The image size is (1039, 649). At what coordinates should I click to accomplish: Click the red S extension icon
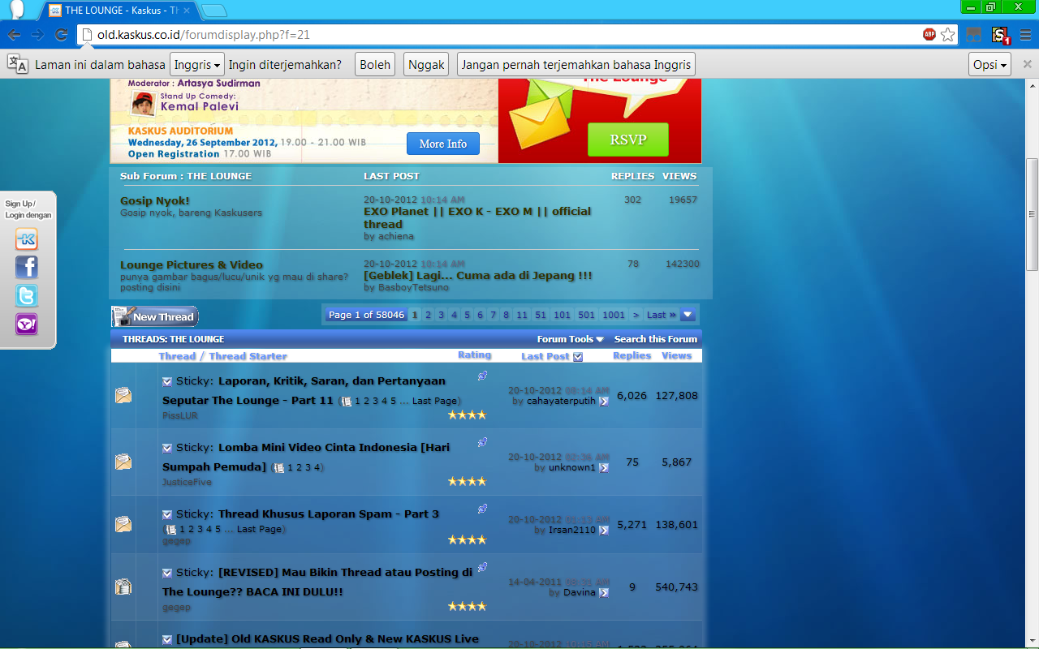pyautogui.click(x=1000, y=35)
